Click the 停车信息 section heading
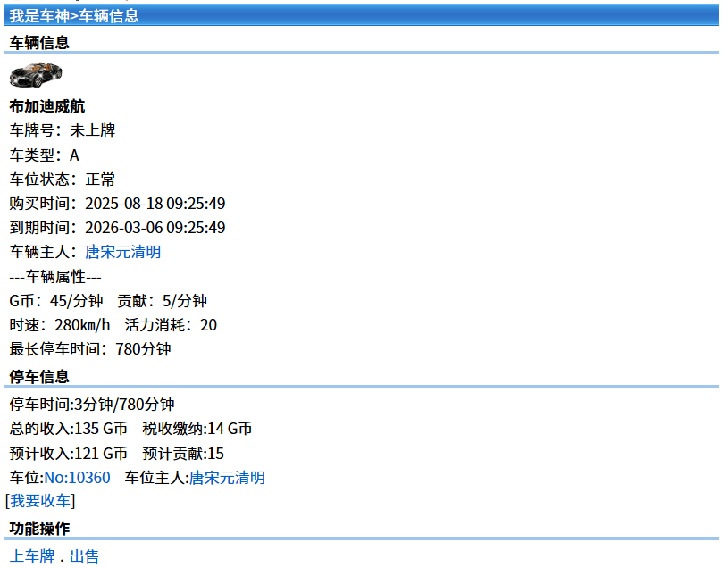This screenshot has height=568, width=728. point(39,376)
